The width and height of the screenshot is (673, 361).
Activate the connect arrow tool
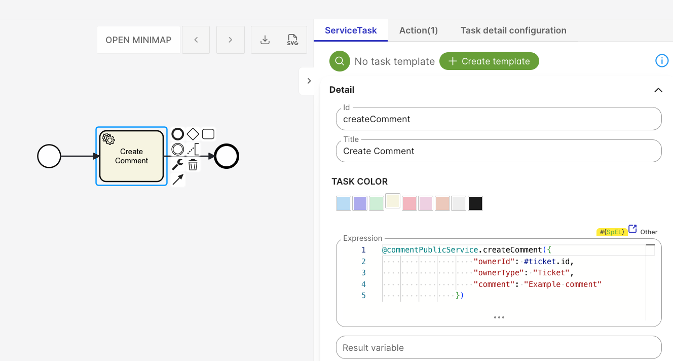coord(177,179)
